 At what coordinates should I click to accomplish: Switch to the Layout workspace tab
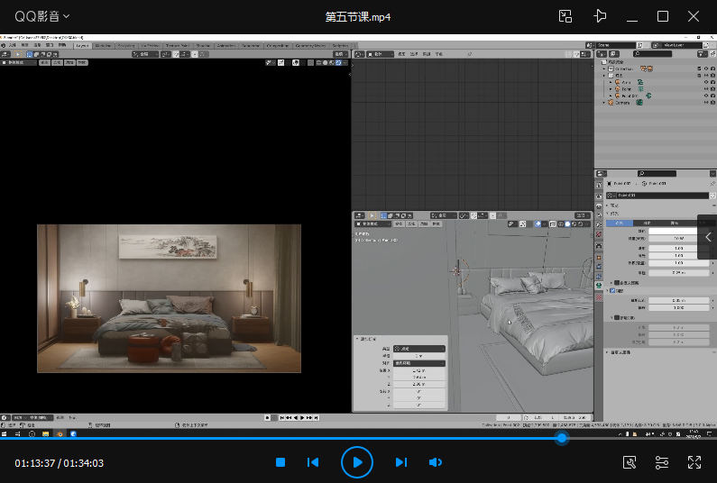82,44
